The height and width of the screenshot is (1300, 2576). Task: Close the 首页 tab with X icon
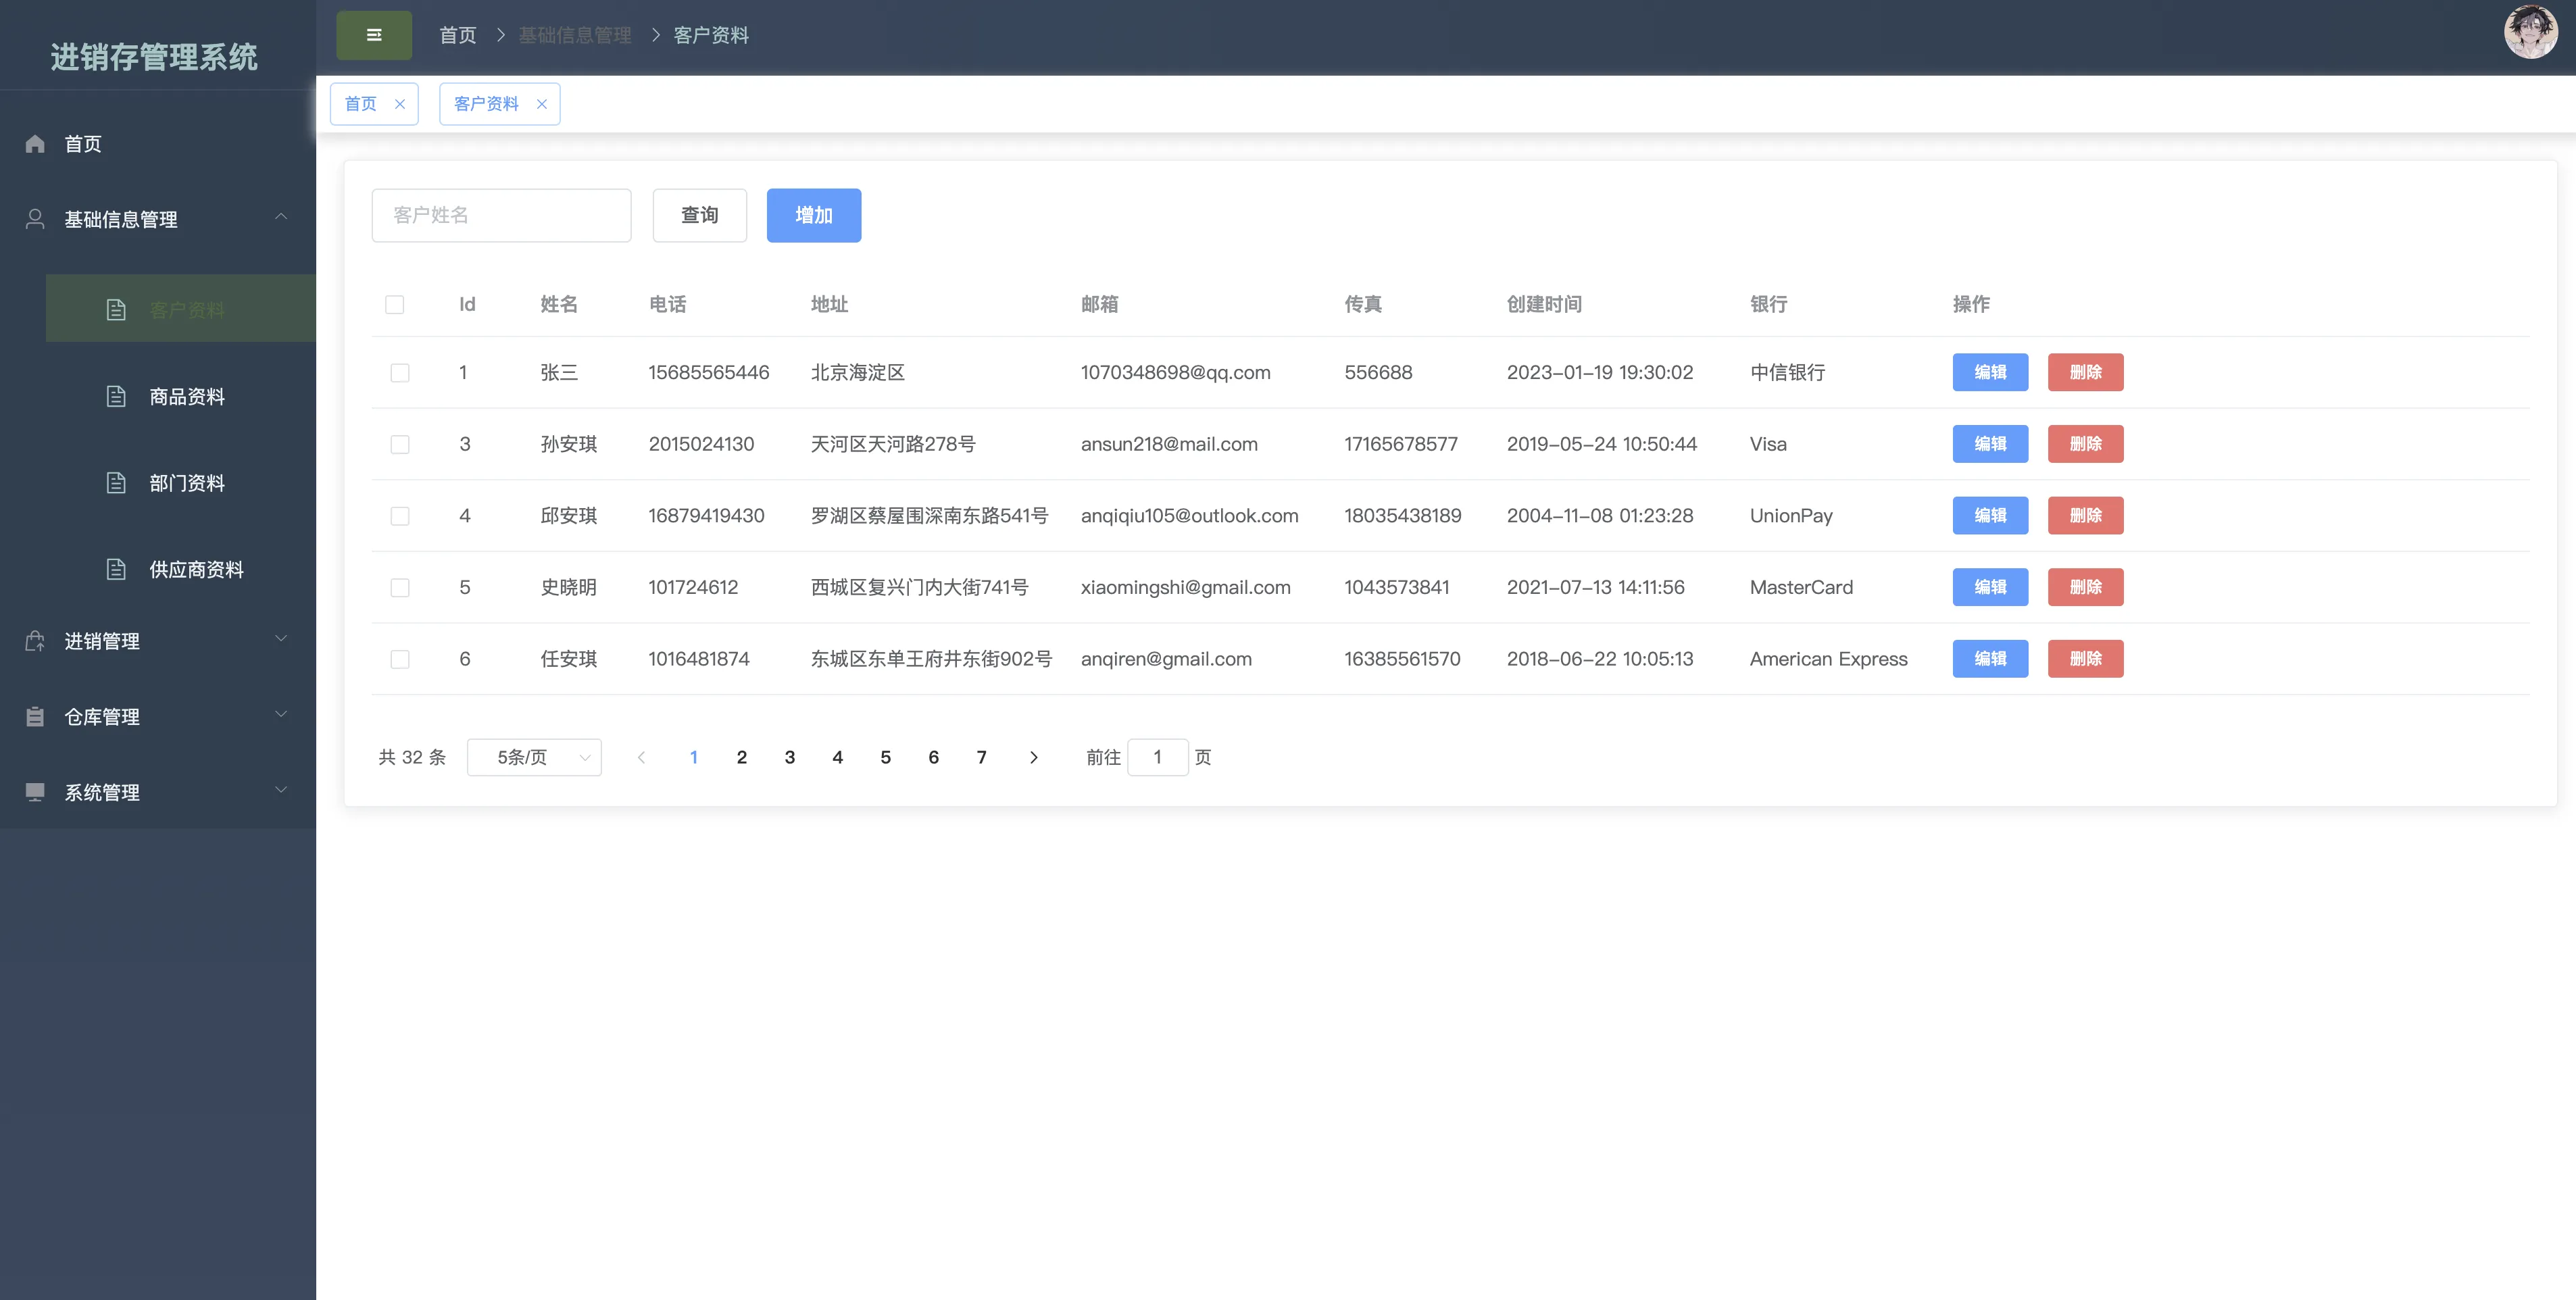pos(400,104)
